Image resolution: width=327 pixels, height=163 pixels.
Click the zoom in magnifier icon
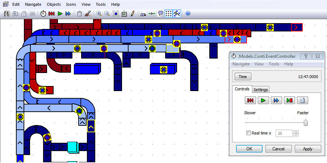click(x=99, y=14)
